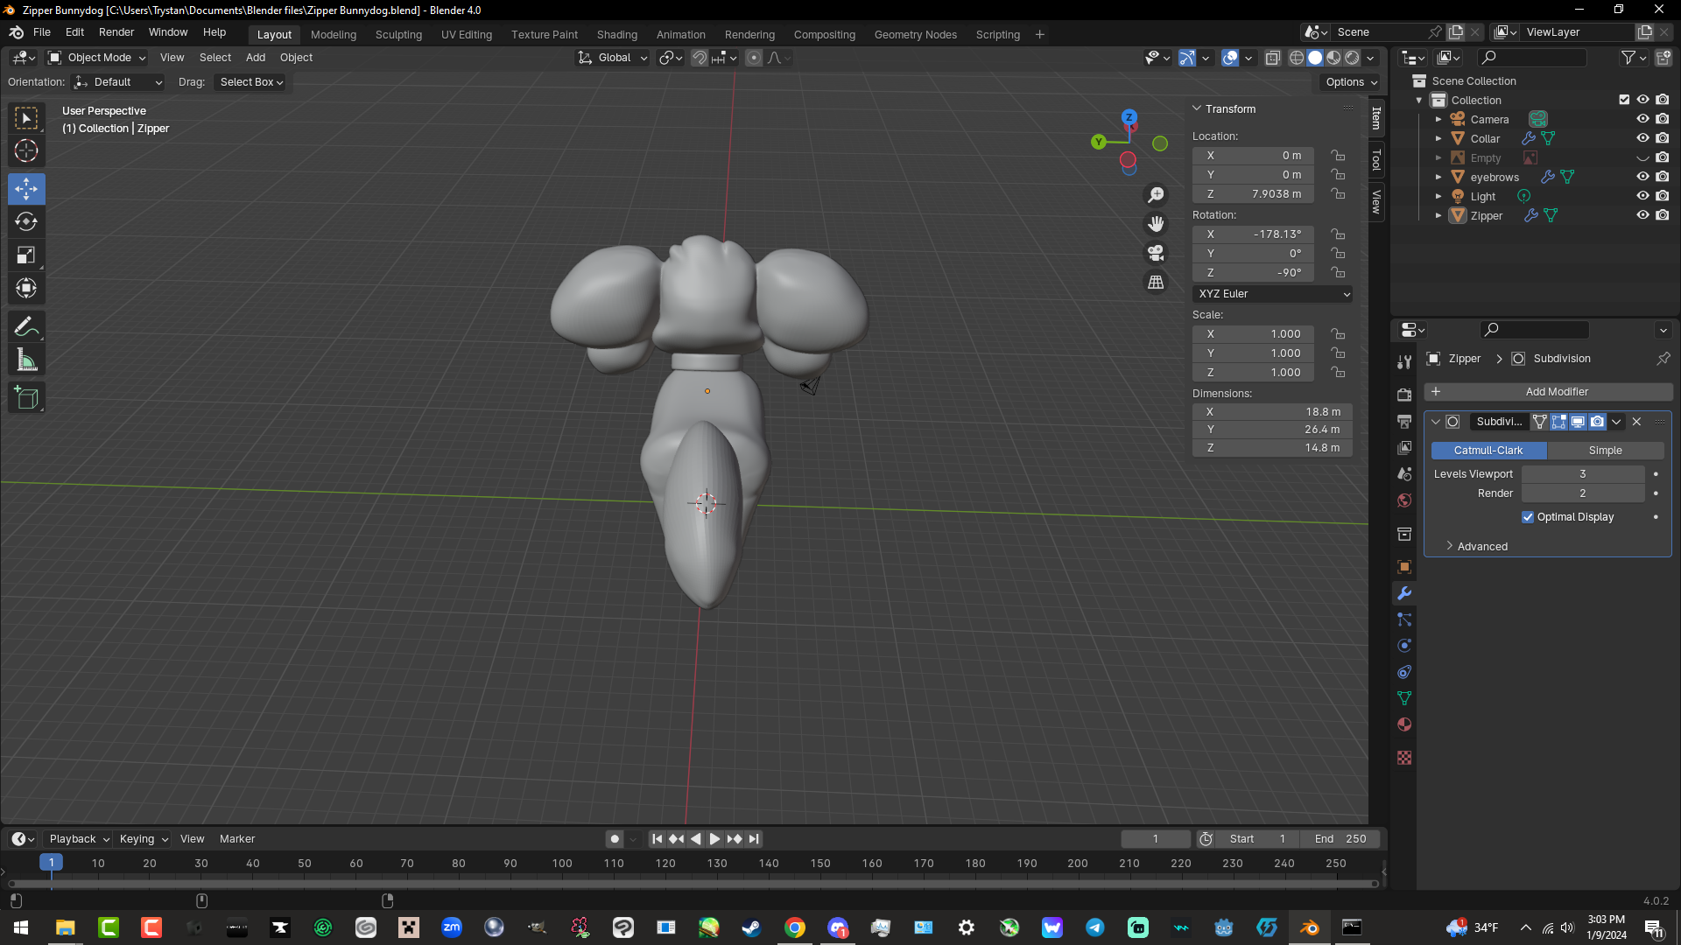Uncheck Optimal Display checkbox
The image size is (1681, 945).
point(1528,517)
